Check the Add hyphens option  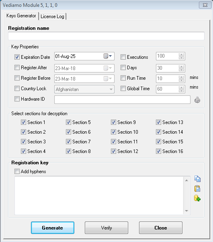click(17, 171)
